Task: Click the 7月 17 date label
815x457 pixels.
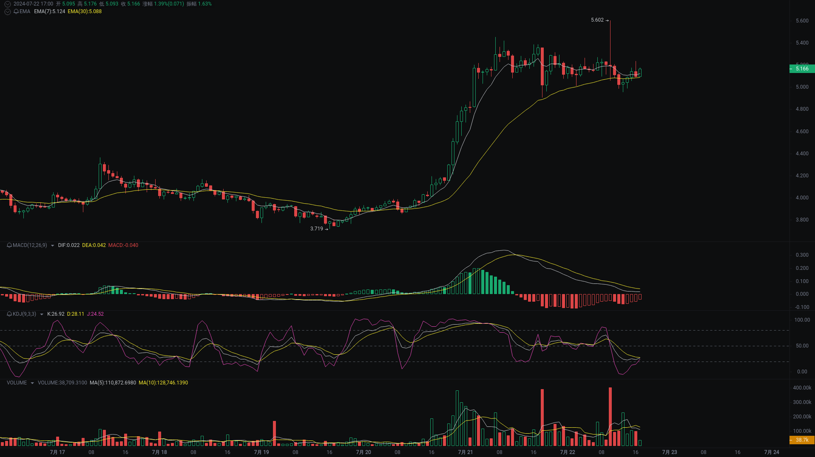Action: [57, 452]
